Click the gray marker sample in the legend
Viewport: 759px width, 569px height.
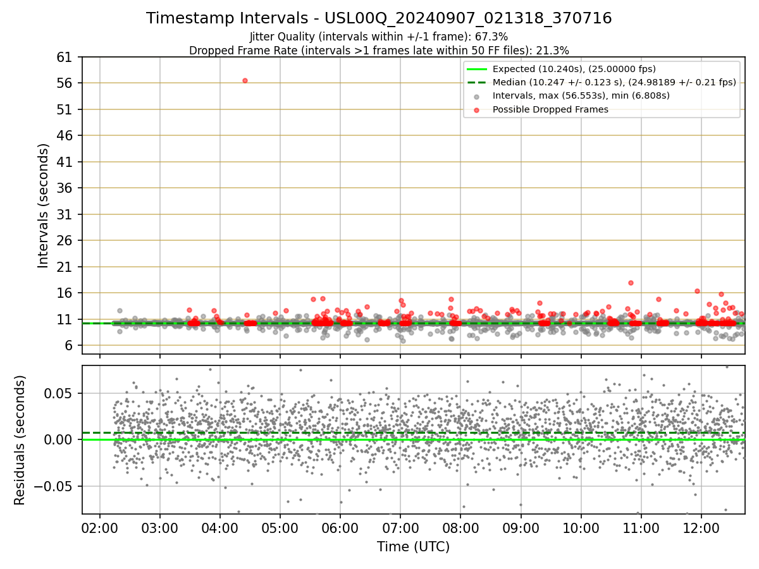click(477, 96)
